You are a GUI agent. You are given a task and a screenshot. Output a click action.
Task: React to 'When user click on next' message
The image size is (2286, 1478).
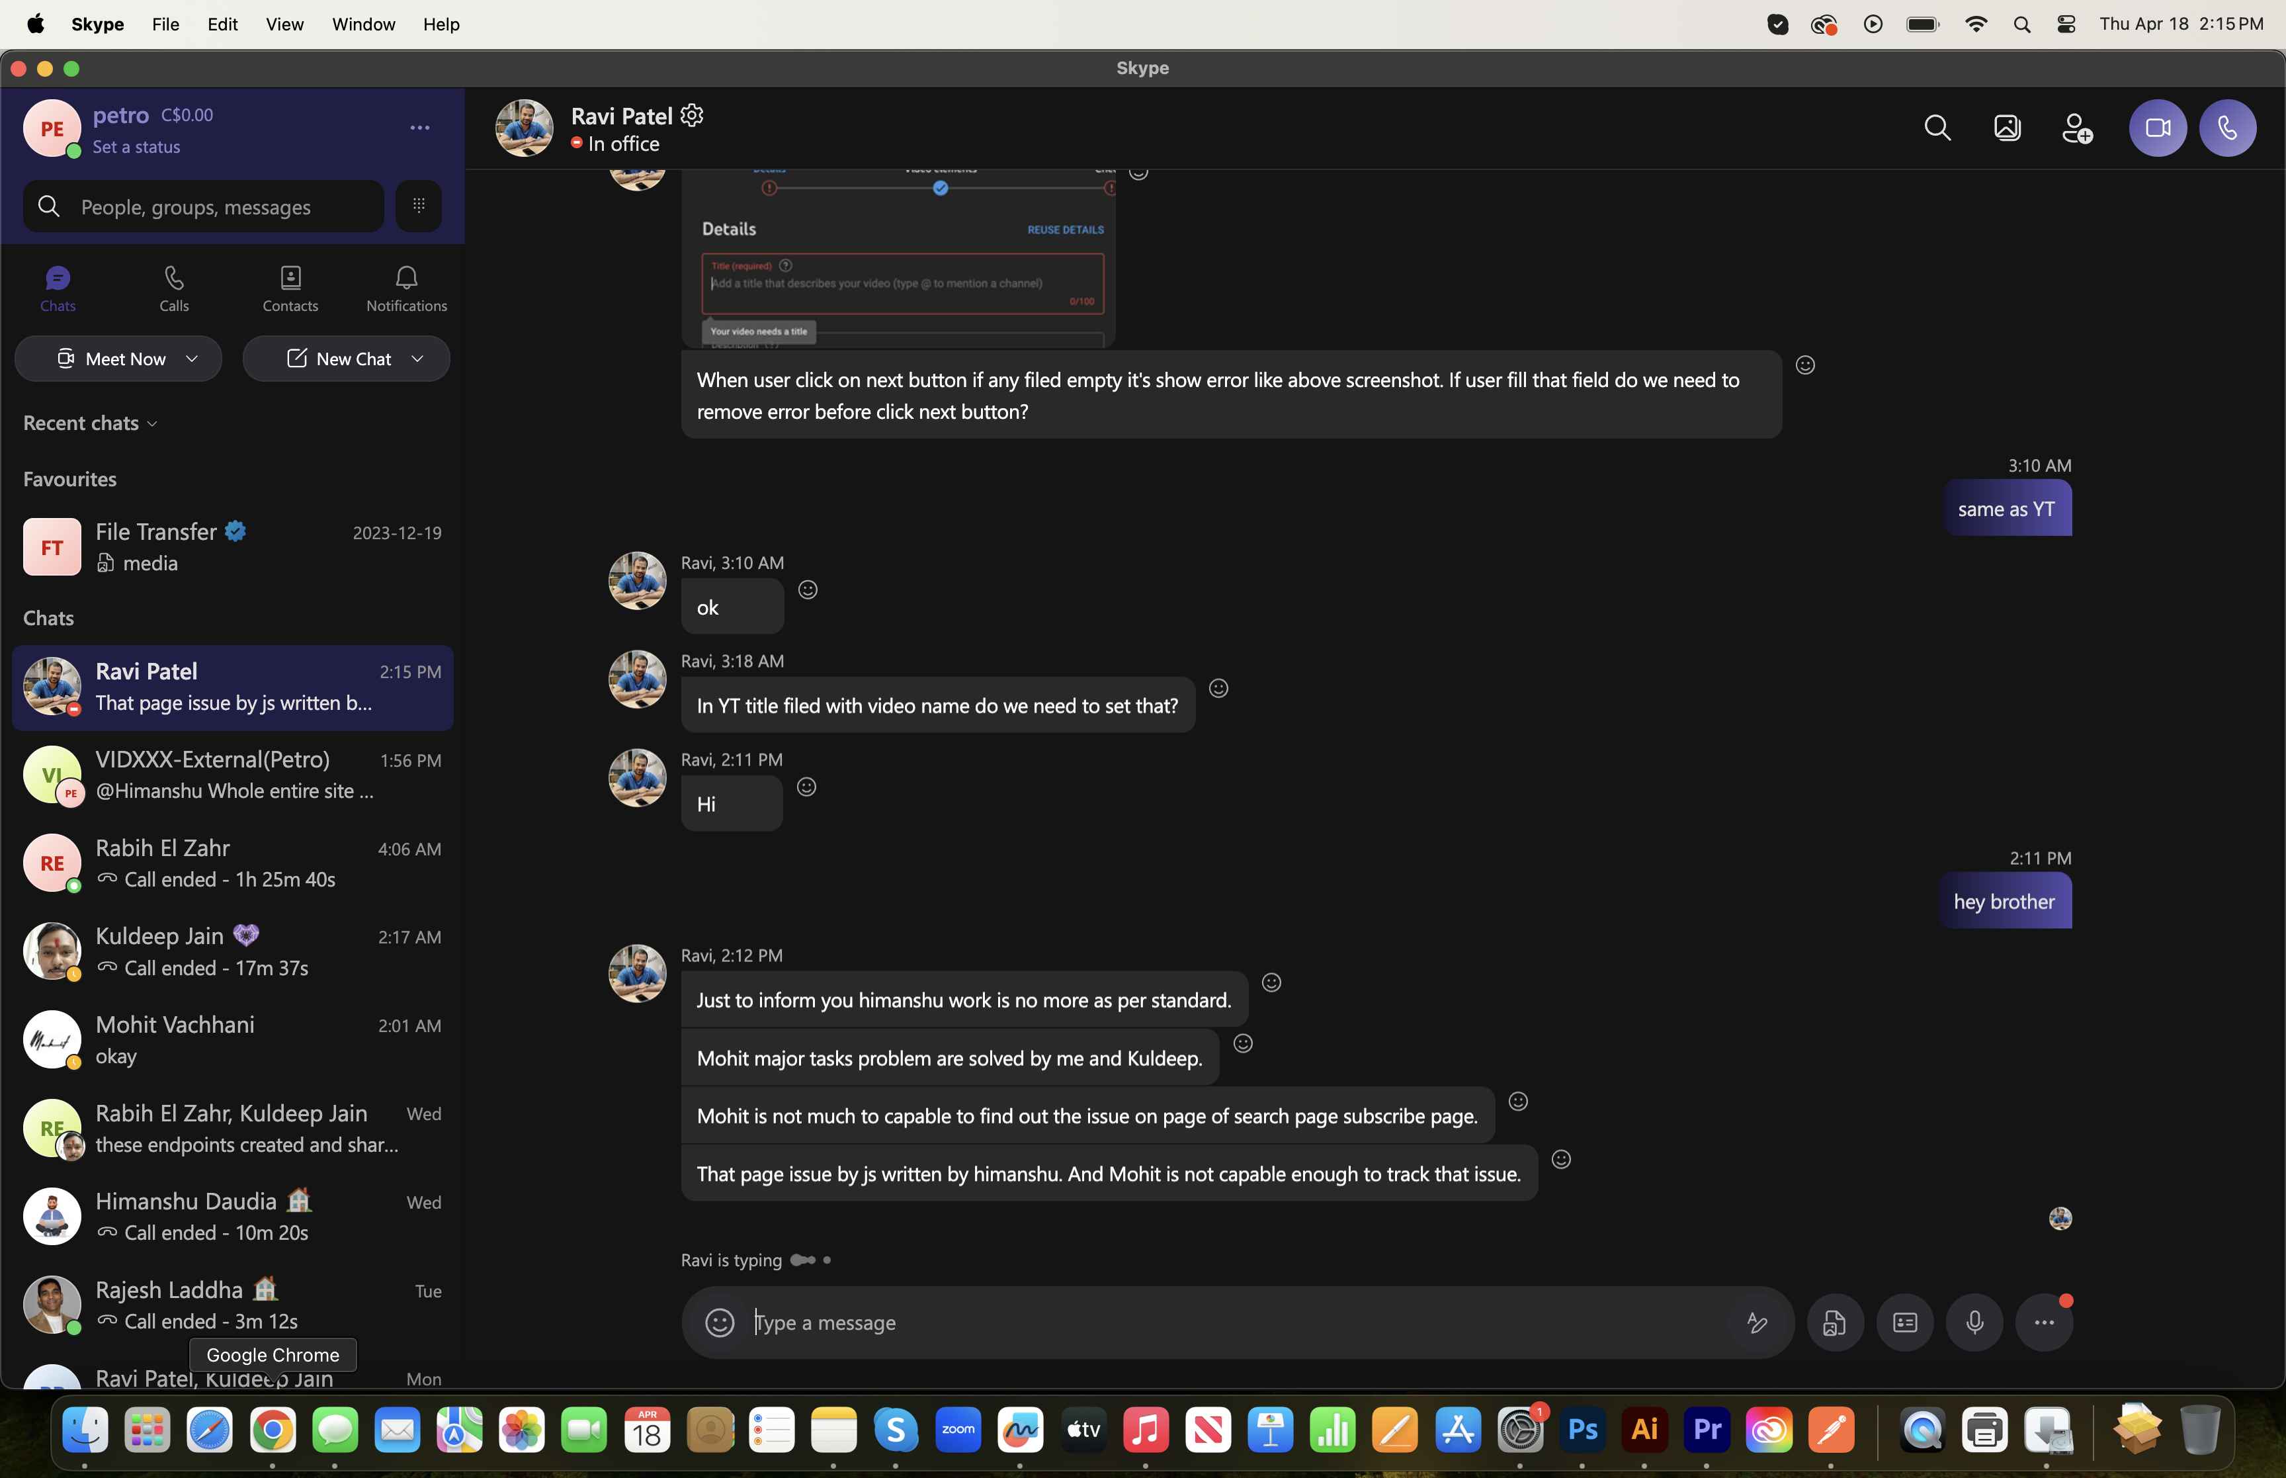click(1804, 365)
